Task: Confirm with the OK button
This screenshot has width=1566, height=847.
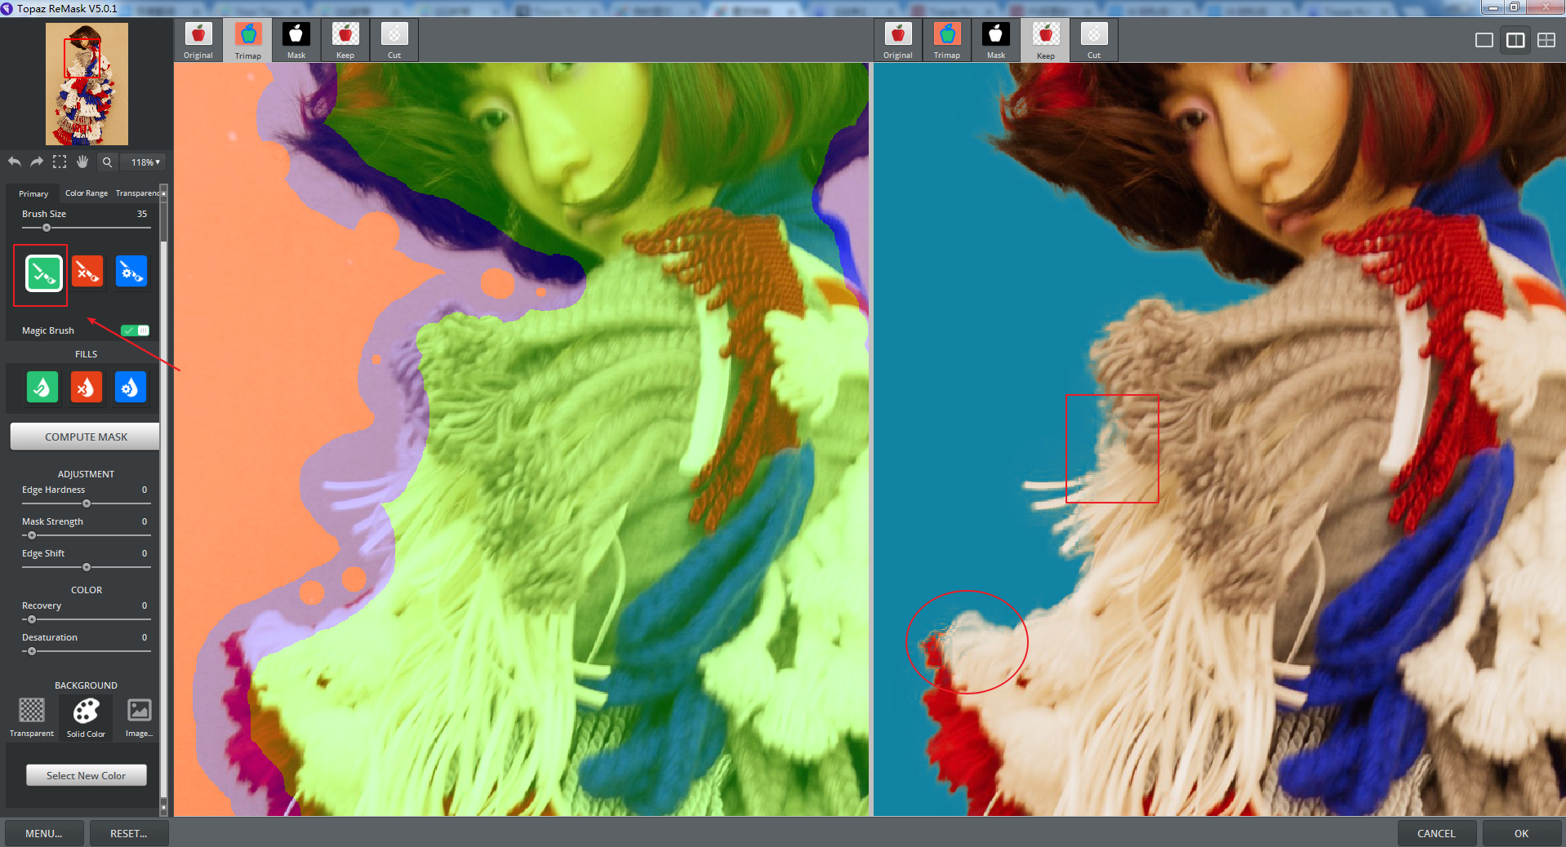Action: coord(1522,833)
